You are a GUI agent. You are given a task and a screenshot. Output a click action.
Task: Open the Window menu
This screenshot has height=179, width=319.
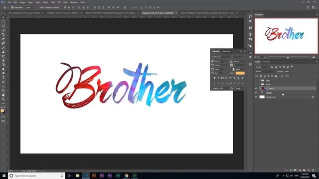pyautogui.click(x=74, y=2)
